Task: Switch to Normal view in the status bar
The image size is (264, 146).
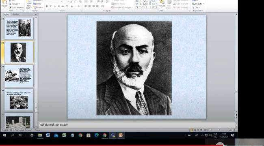Action: coord(192,130)
